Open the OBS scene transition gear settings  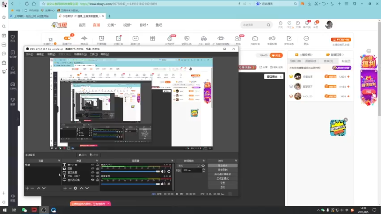point(203,165)
